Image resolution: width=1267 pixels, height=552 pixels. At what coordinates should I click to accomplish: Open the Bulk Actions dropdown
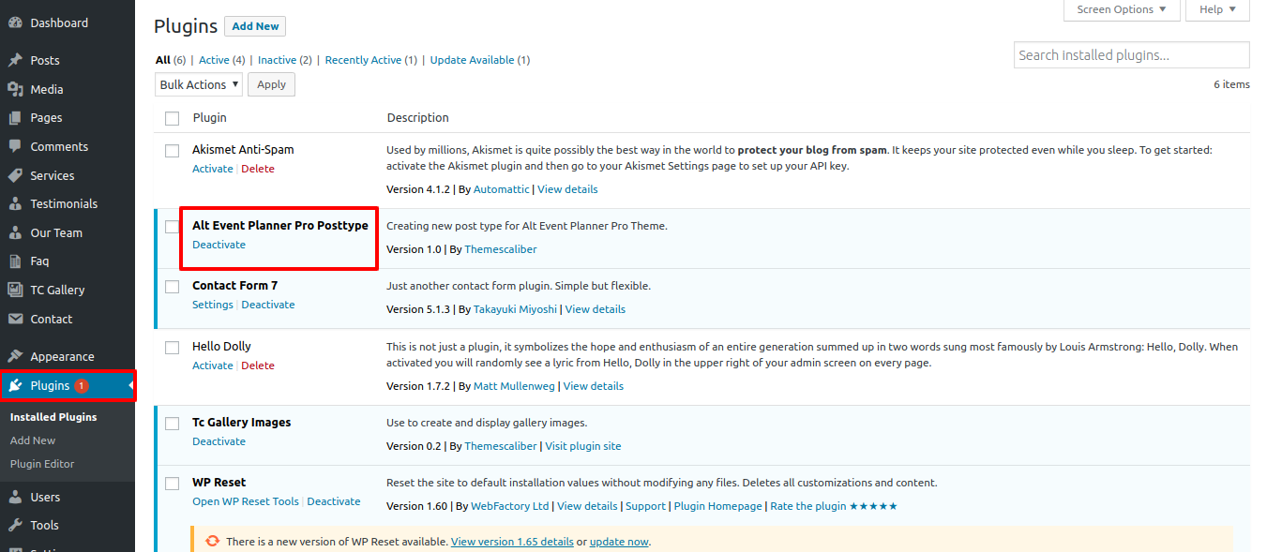point(198,84)
